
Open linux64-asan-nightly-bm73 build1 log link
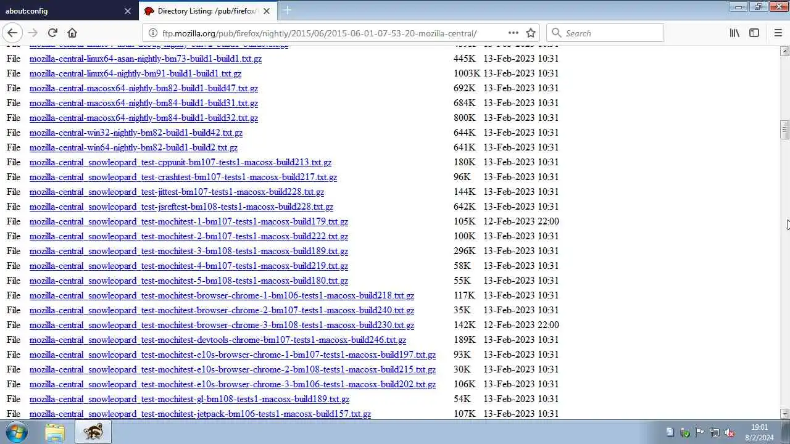click(146, 59)
